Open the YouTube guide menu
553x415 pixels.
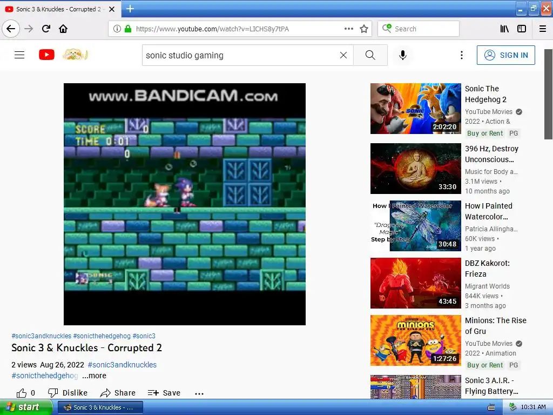(19, 55)
